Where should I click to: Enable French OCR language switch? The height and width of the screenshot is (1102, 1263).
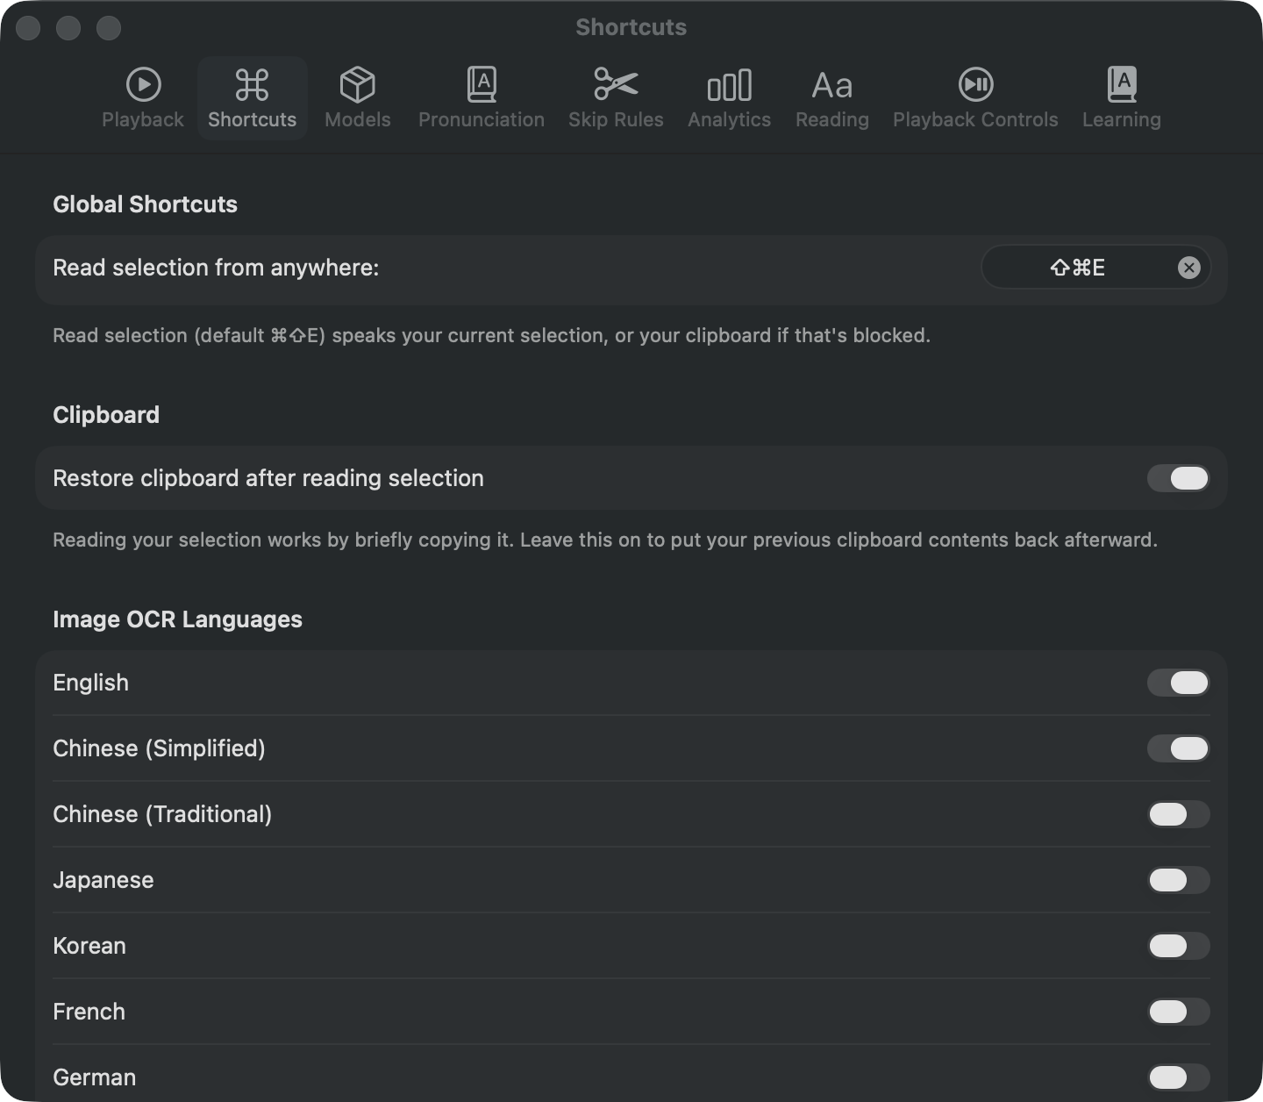pos(1179,1012)
